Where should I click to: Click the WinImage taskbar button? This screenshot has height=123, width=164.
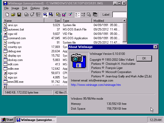pos(36,120)
